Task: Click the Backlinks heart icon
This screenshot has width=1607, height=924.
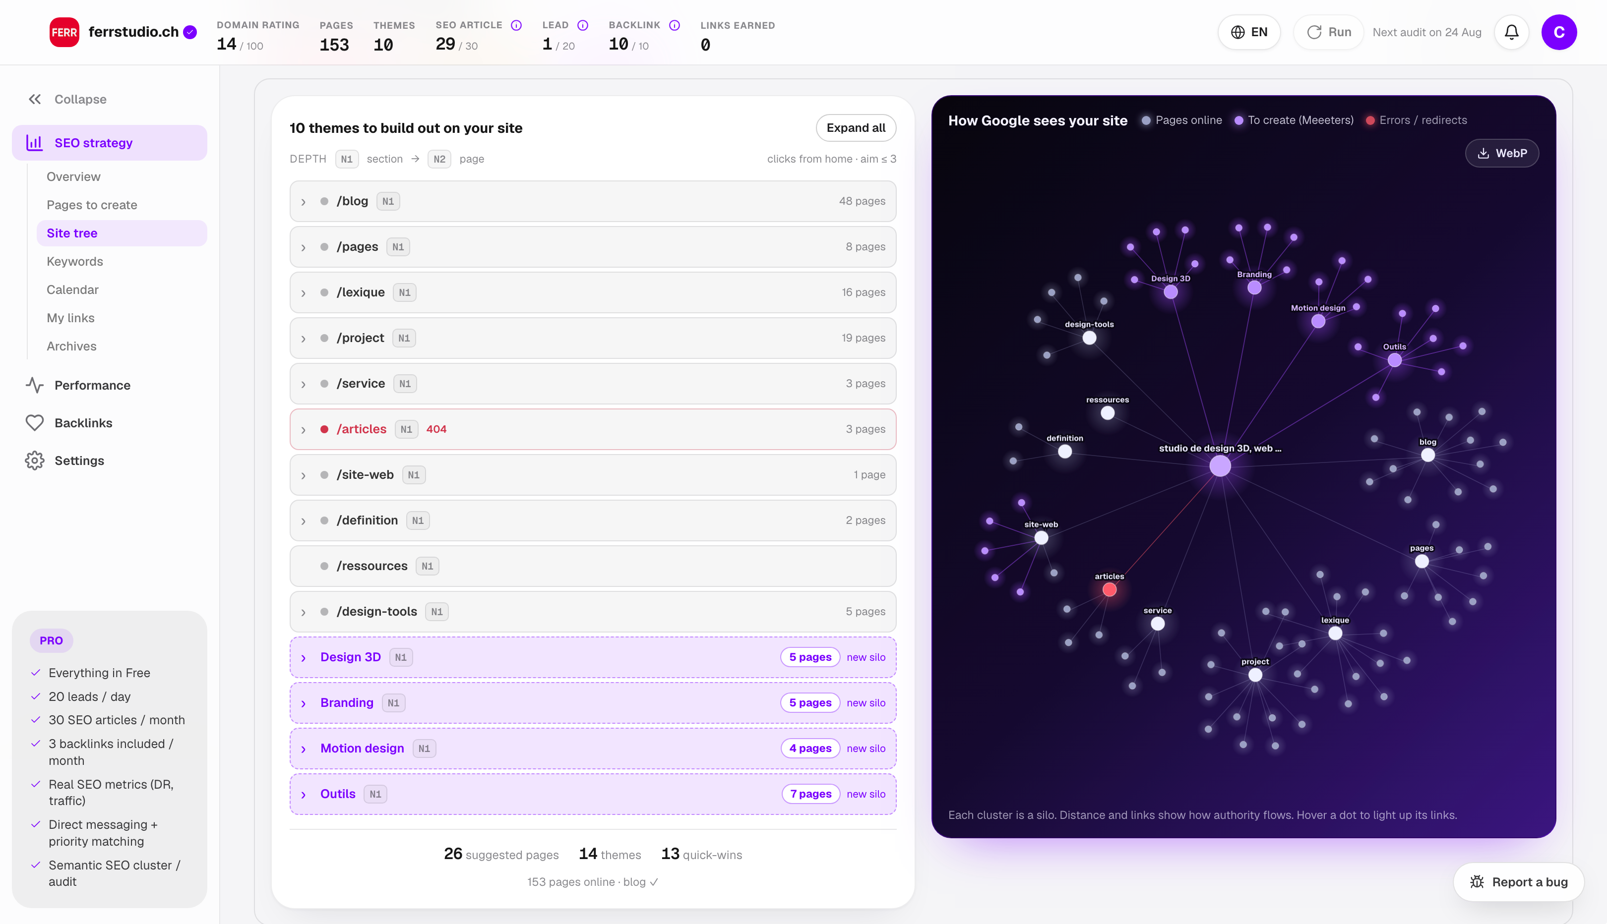Action: pos(35,423)
